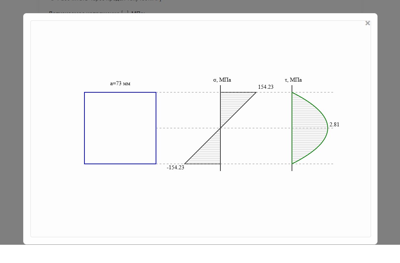The height and width of the screenshot is (263, 400).
Task: Click the bottom edge of the blue square
Action: [x=120, y=164]
